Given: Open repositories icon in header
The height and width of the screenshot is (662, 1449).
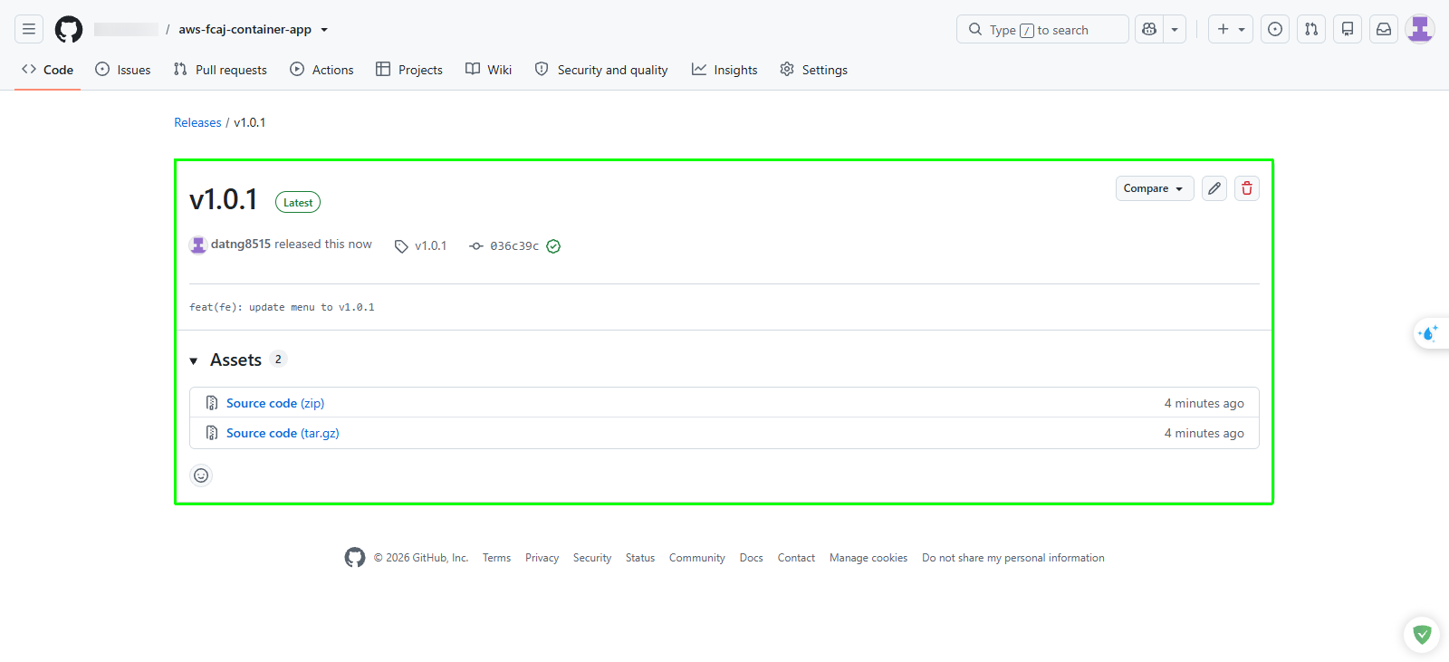Looking at the screenshot, I should [1348, 29].
